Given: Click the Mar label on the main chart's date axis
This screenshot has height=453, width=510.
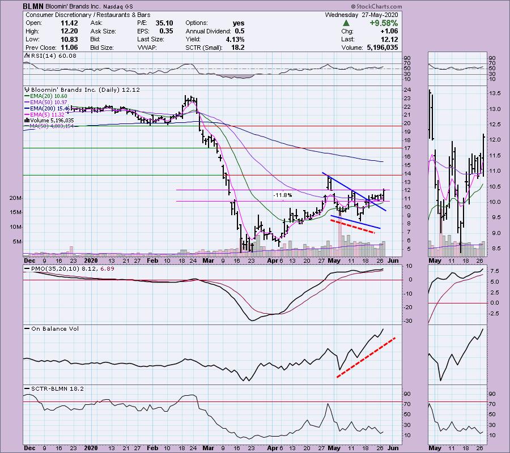Looking at the screenshot, I should pos(208,260).
